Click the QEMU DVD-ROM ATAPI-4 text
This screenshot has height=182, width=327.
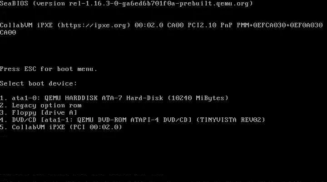(118, 120)
